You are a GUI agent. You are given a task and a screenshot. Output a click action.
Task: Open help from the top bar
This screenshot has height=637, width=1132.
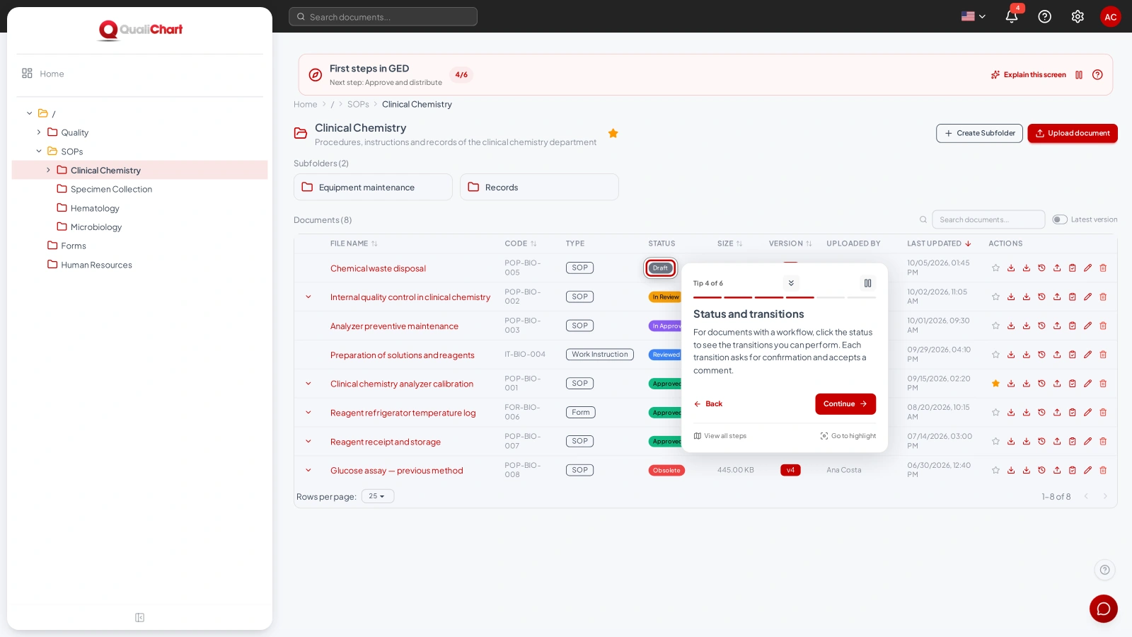tap(1045, 16)
